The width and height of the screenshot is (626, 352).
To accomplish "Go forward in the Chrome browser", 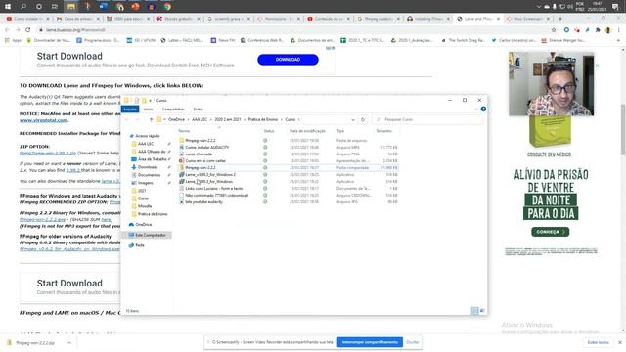I will (x=18, y=30).
